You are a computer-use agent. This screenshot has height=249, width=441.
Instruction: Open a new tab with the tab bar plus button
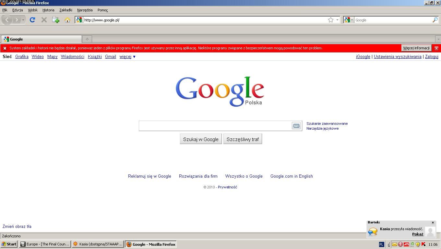(87, 39)
